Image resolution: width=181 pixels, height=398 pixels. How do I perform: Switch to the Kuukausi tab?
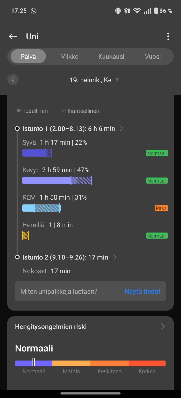pyautogui.click(x=111, y=57)
